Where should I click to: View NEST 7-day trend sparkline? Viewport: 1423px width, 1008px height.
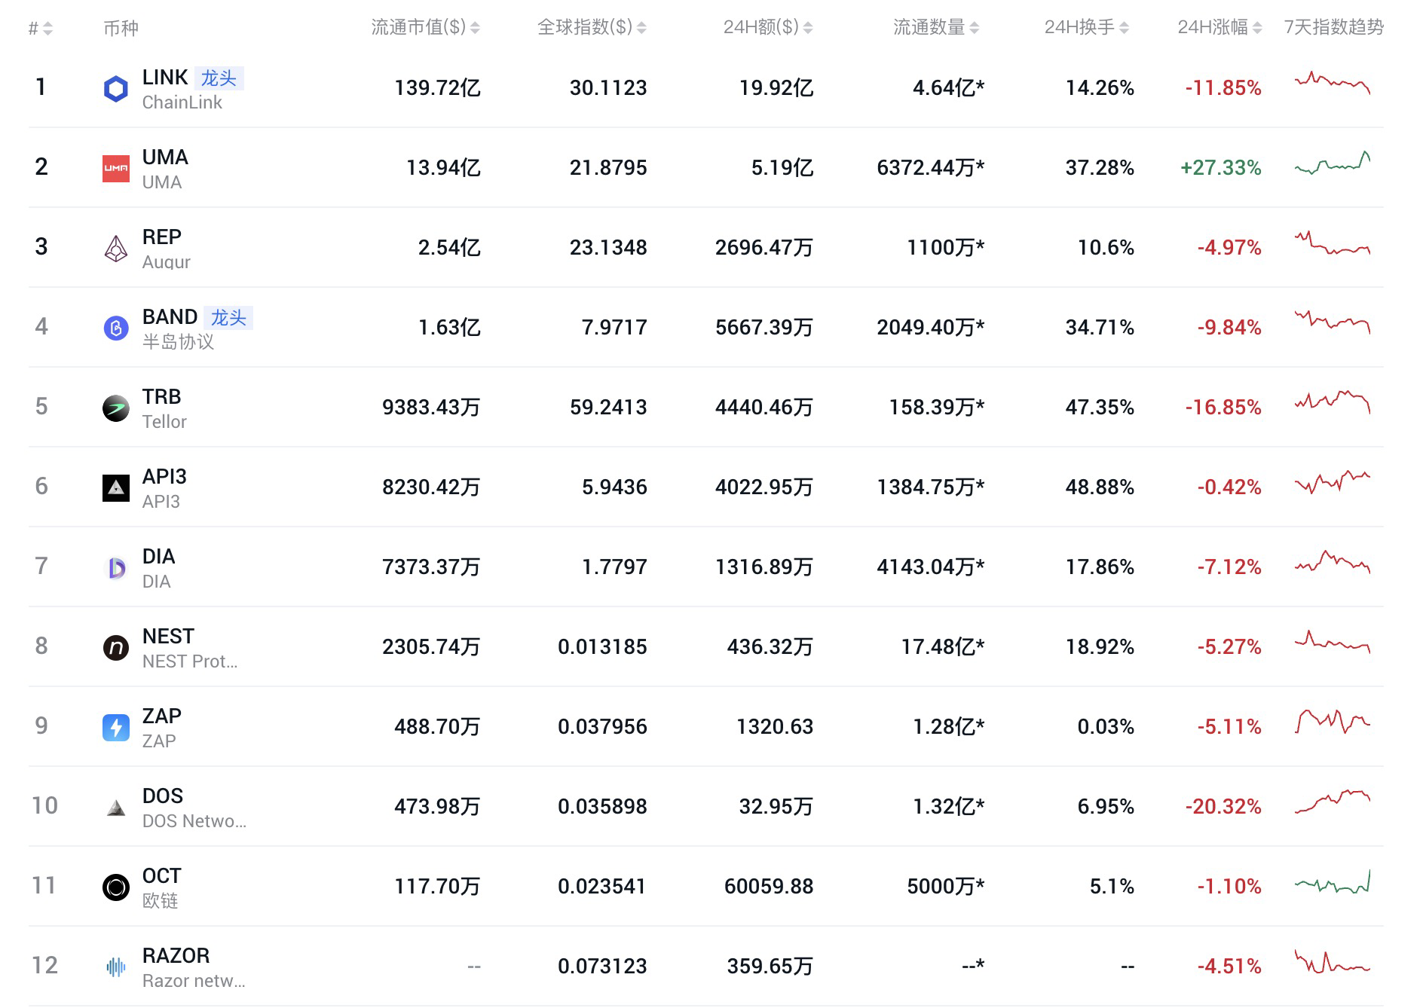[1333, 642]
